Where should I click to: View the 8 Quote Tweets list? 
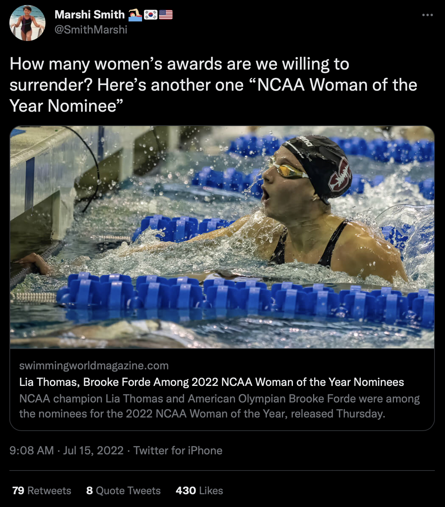point(123,490)
